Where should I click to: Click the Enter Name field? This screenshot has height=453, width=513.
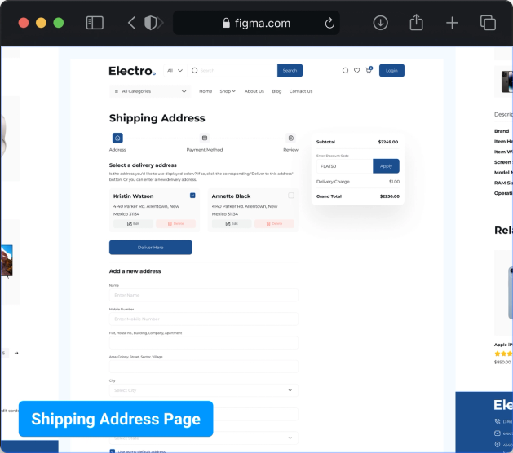[x=204, y=295]
